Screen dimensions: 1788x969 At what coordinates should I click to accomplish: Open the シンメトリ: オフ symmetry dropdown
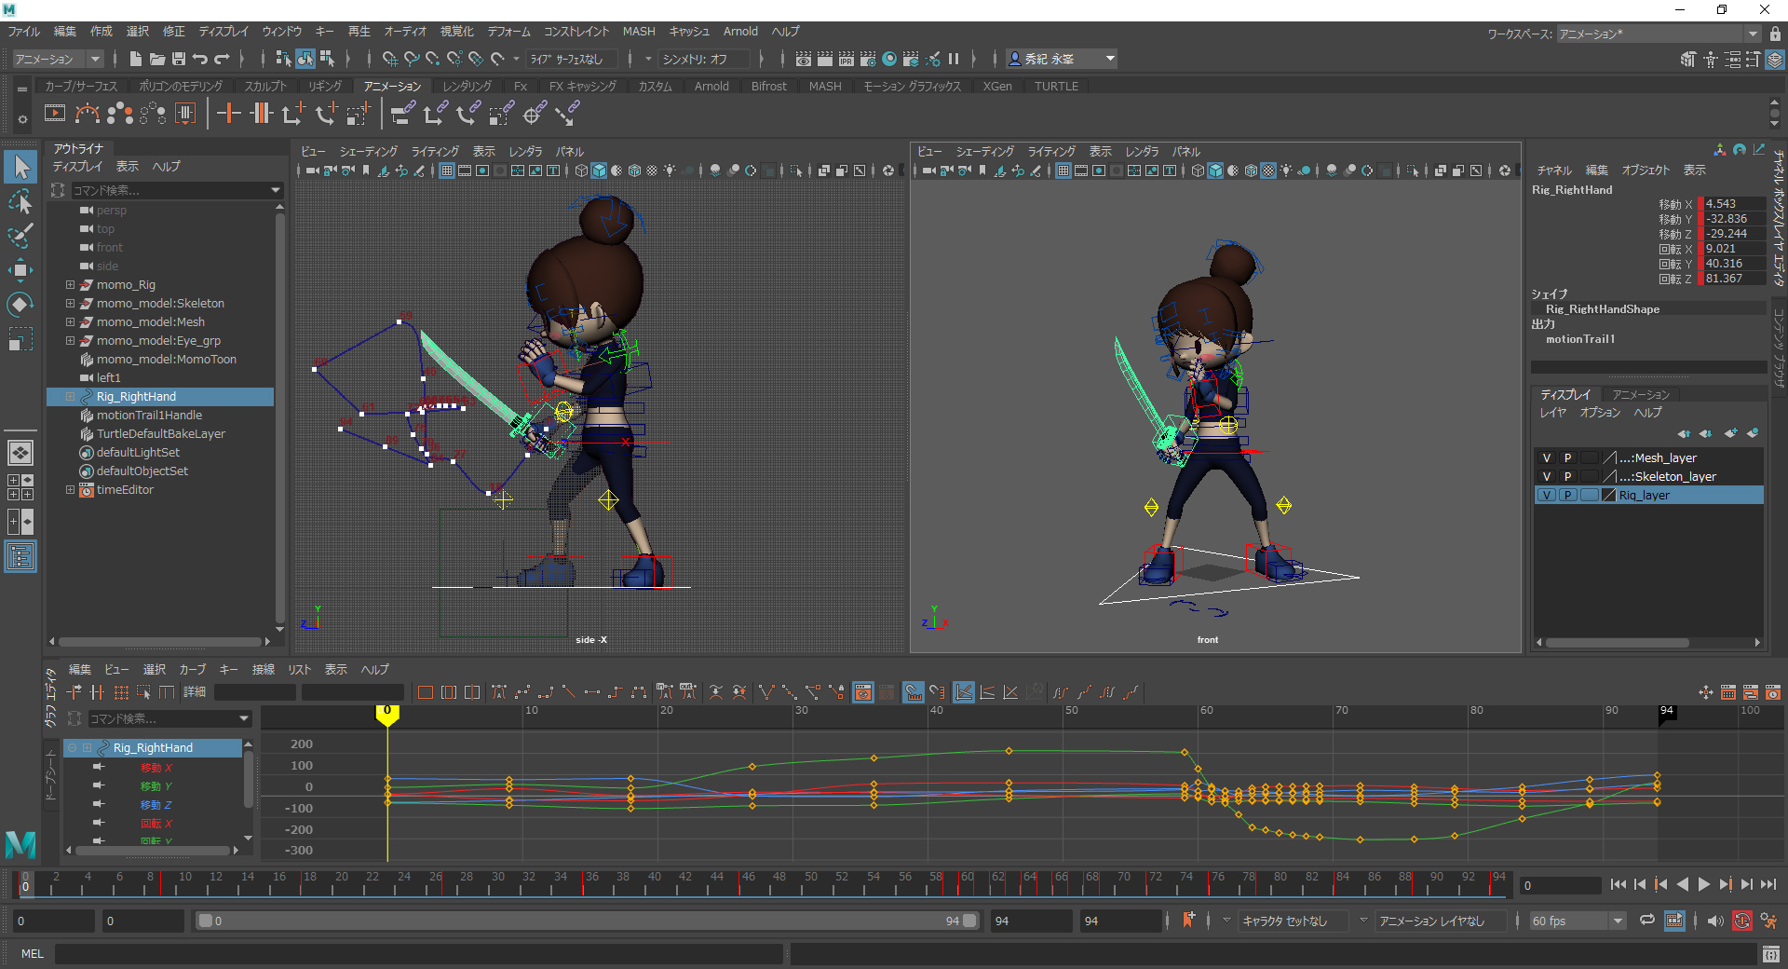[704, 59]
